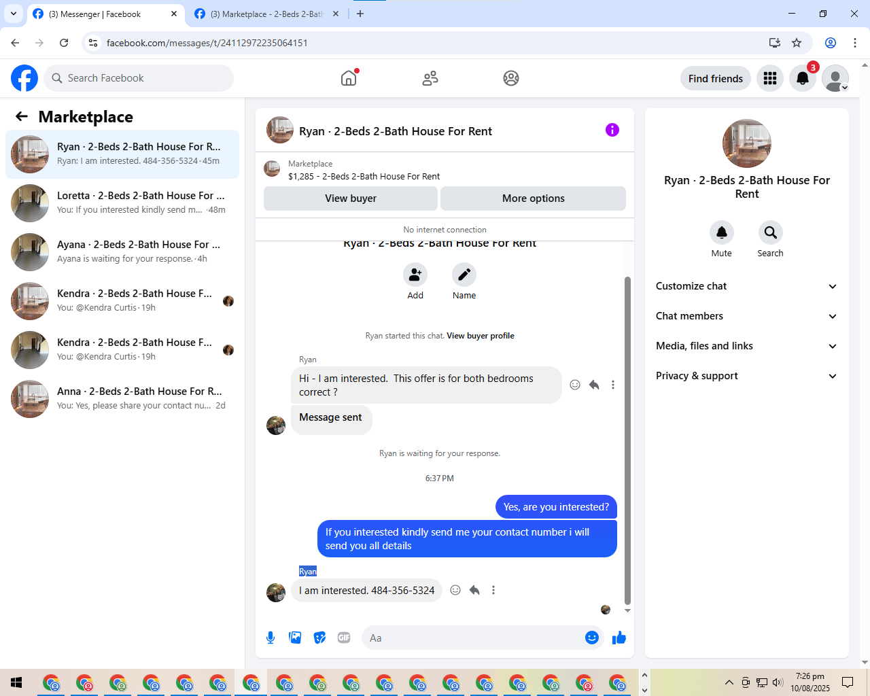The image size is (870, 696).
Task: Click the Find friends button
Action: click(716, 78)
